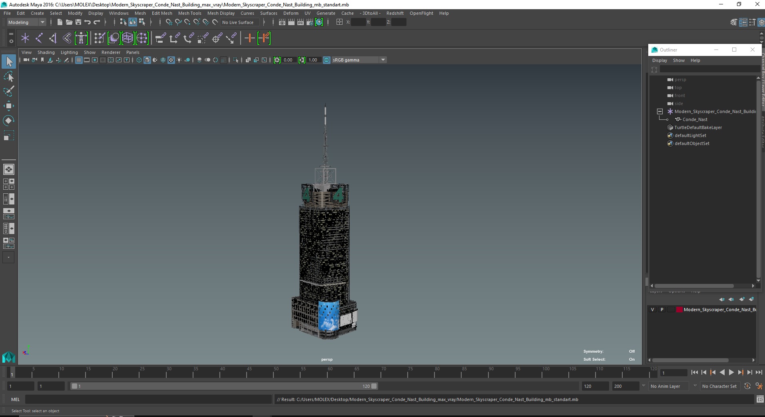Click the Create Locator shelf icon
The image size is (765, 417).
25,38
